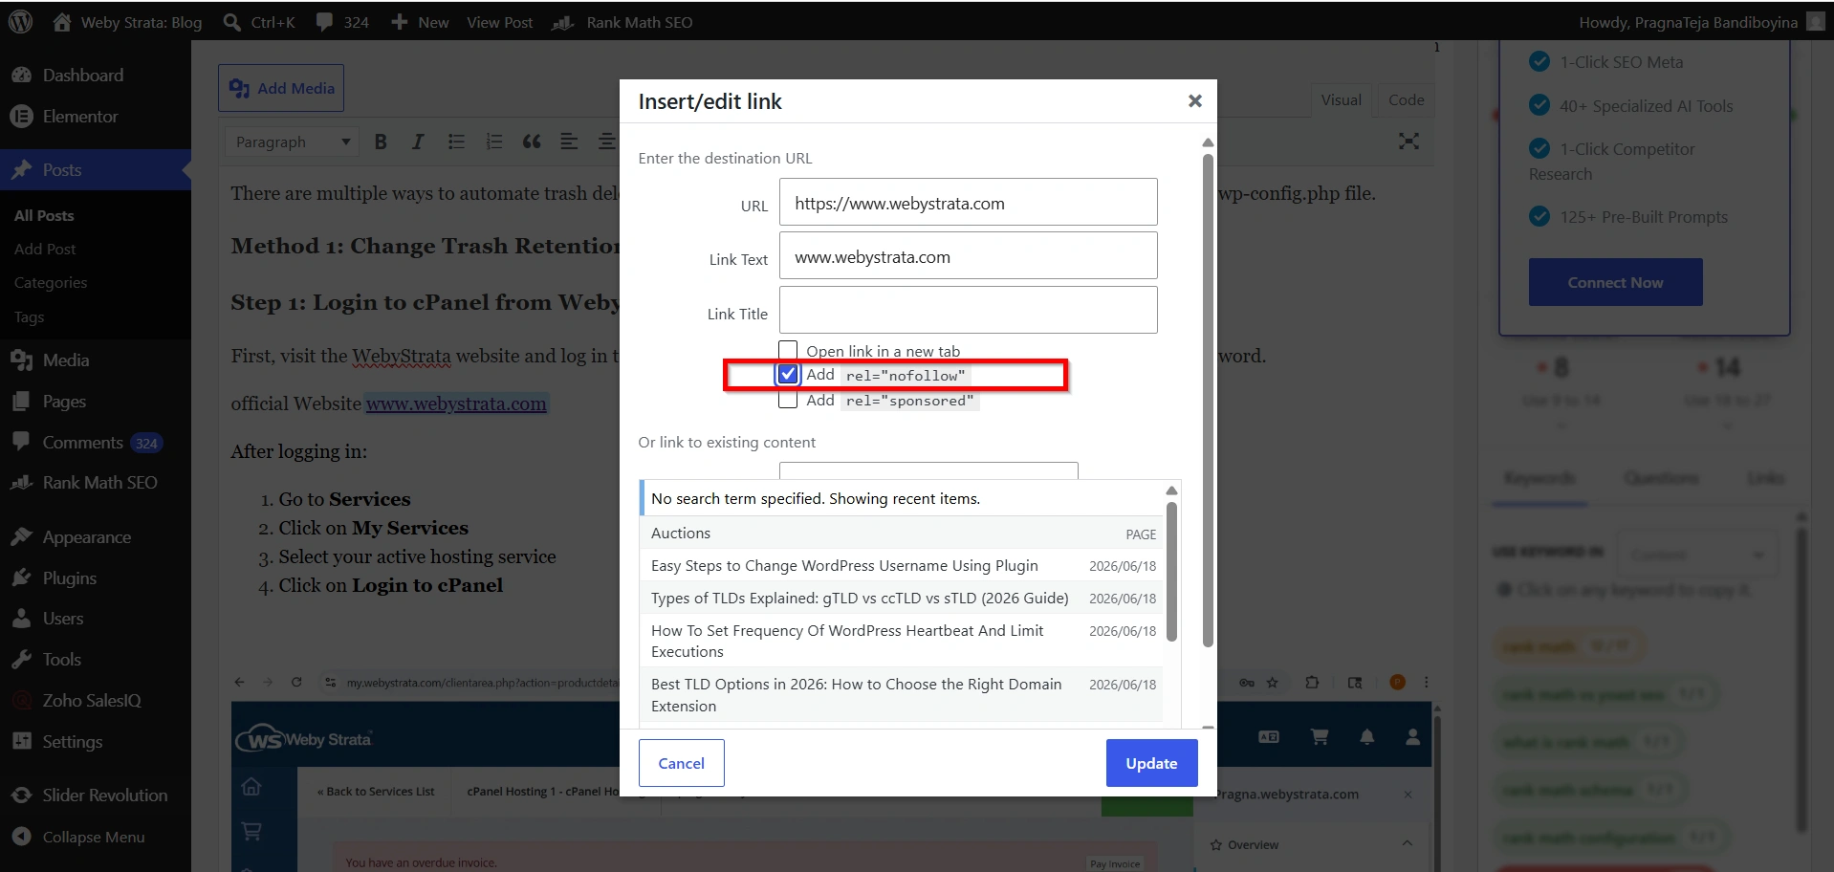Open Categories under Posts
The width and height of the screenshot is (1834, 872).
51,282
